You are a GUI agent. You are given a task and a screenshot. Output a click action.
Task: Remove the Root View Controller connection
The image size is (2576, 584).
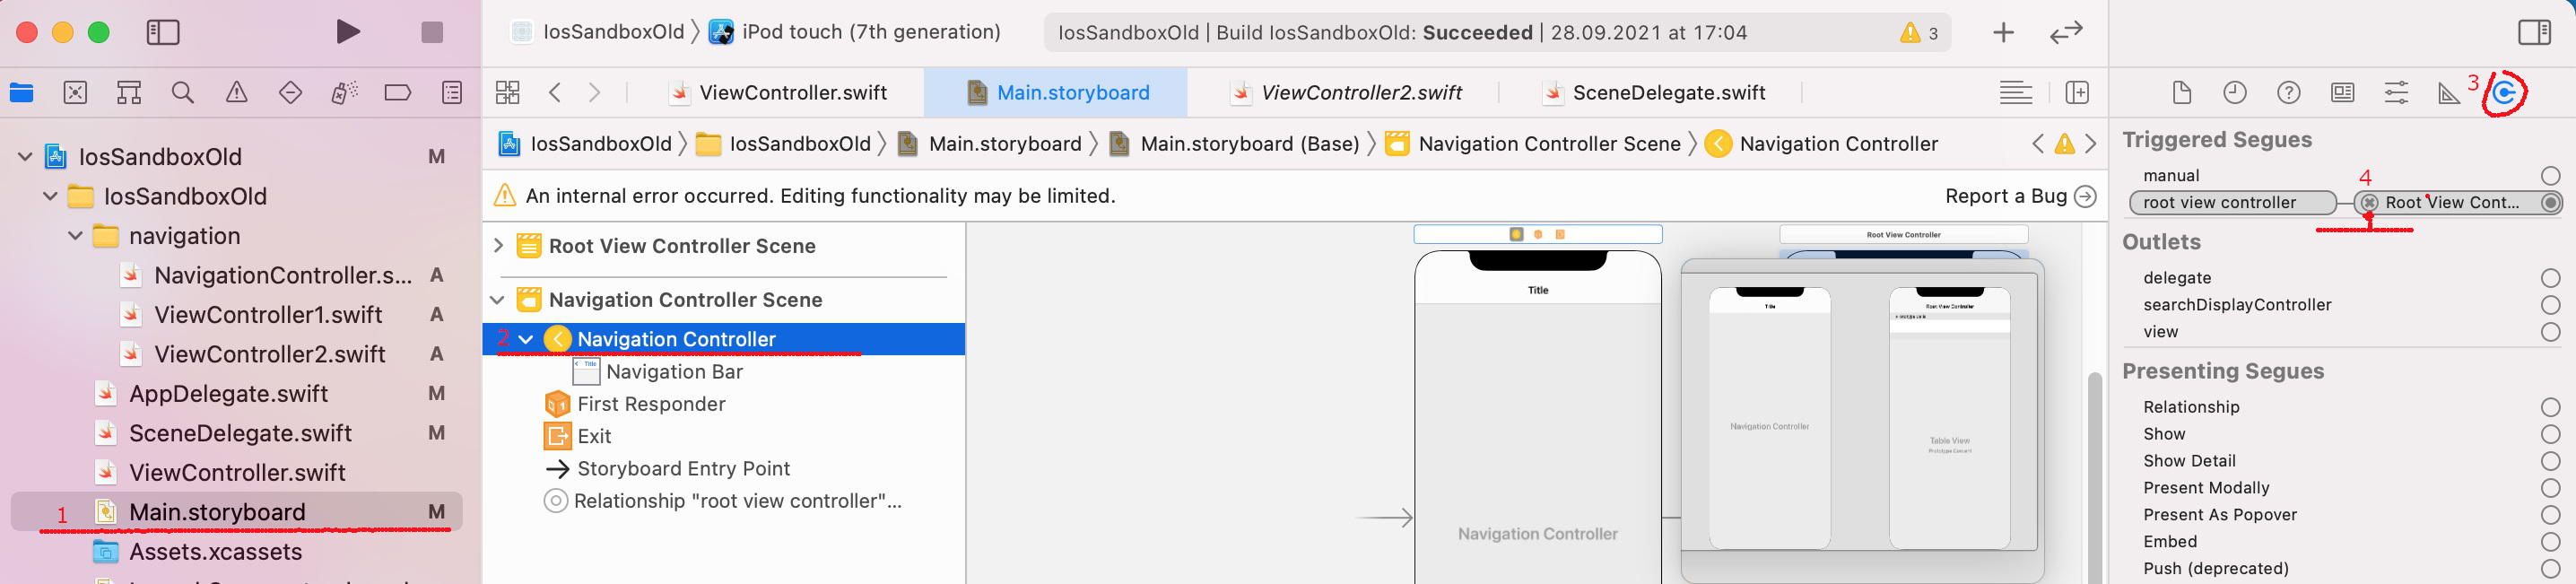pos(2369,203)
